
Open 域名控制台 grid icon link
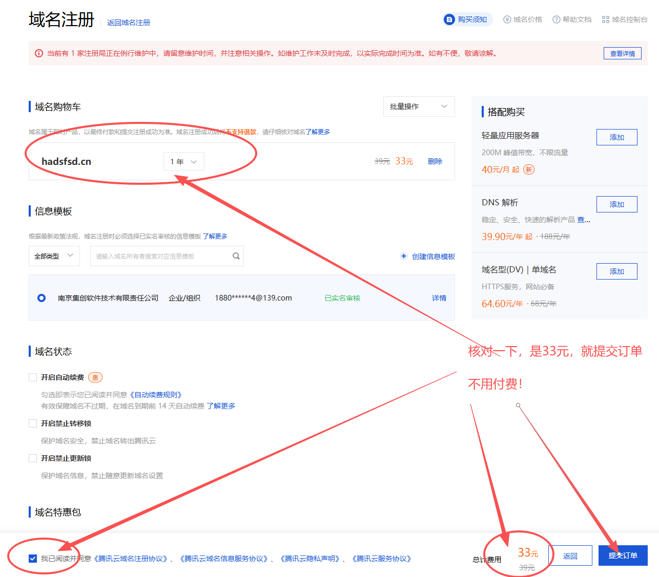[606, 19]
